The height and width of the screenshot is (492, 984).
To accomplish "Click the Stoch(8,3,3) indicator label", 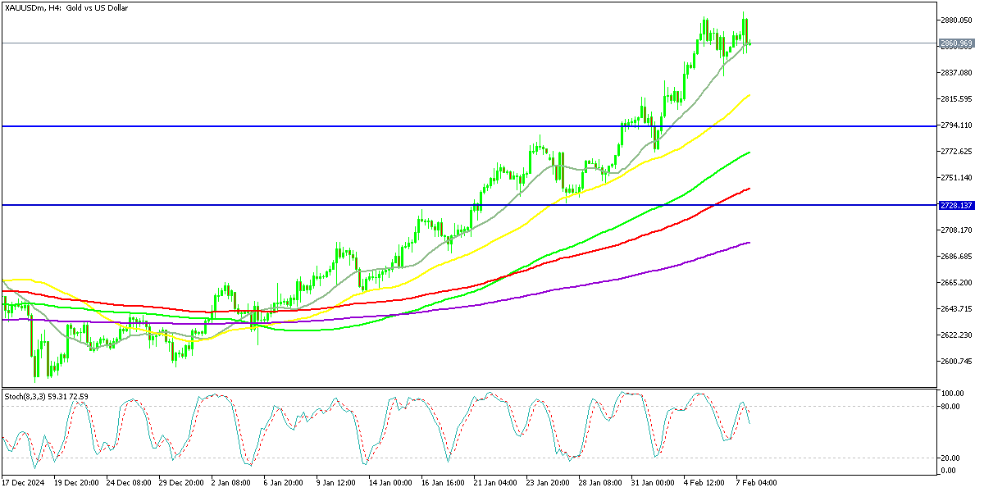I will pos(48,396).
